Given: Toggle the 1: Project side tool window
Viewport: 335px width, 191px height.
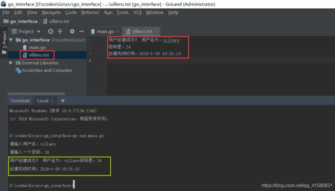Looking at the screenshot, I should click(x=4, y=42).
